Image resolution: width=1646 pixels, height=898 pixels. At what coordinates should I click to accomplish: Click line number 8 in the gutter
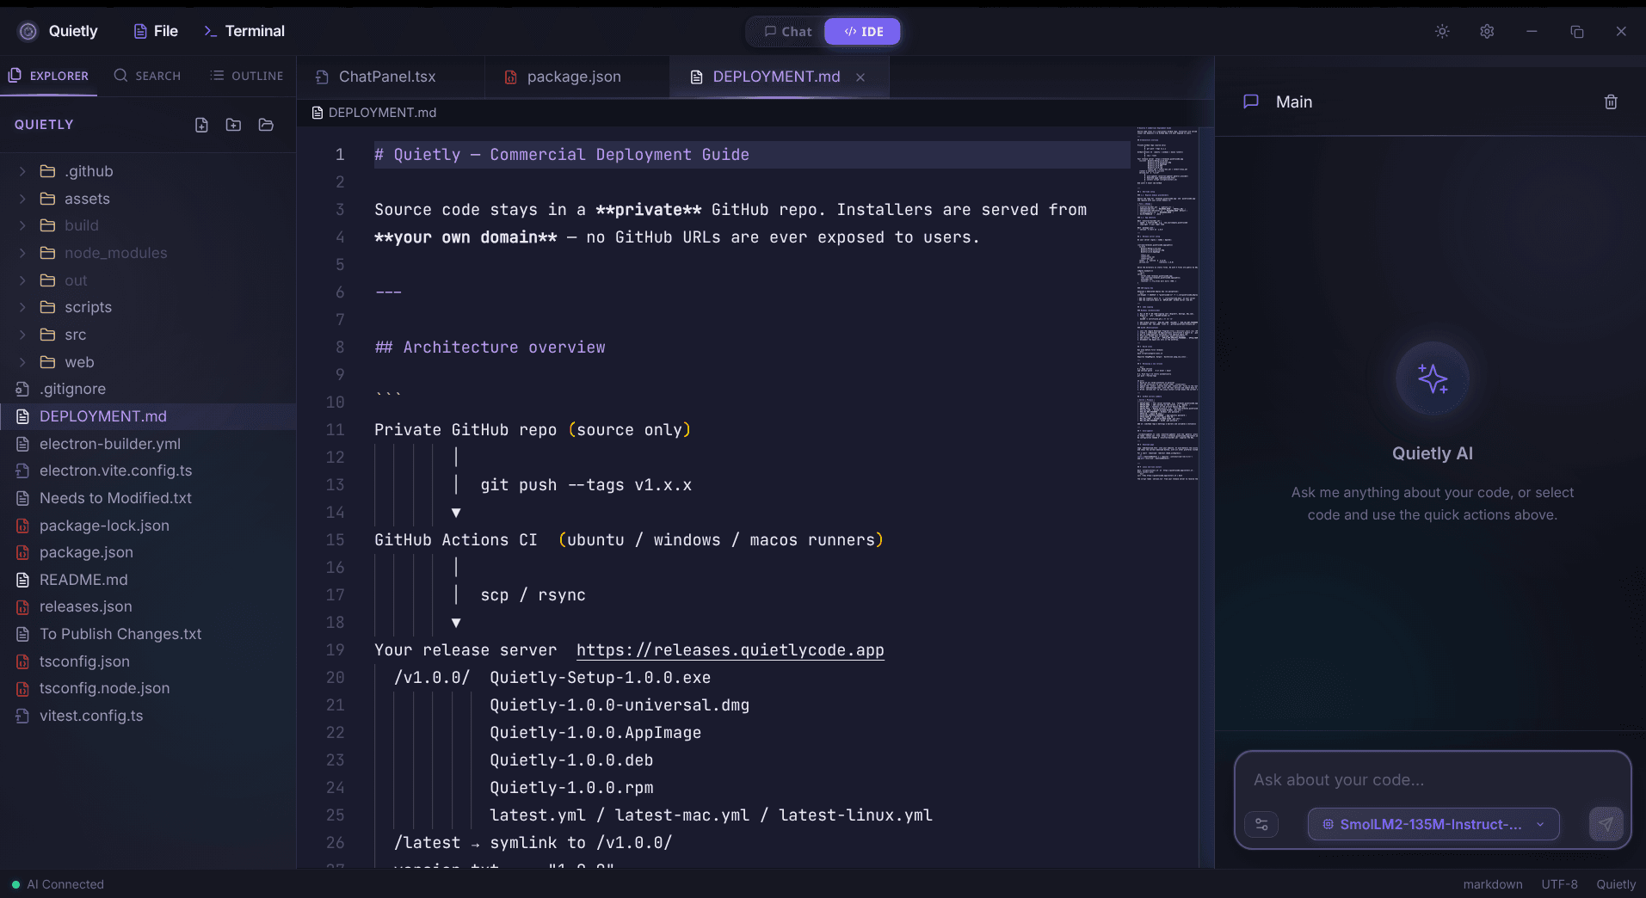340,348
